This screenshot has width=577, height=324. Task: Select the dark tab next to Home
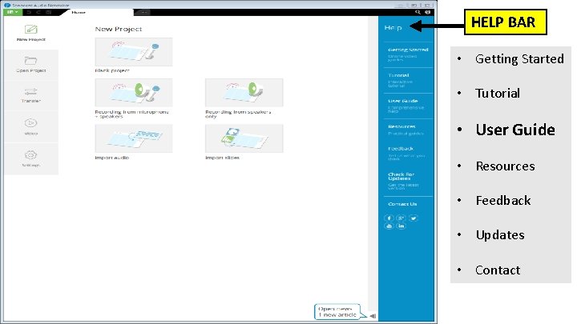coord(143,12)
